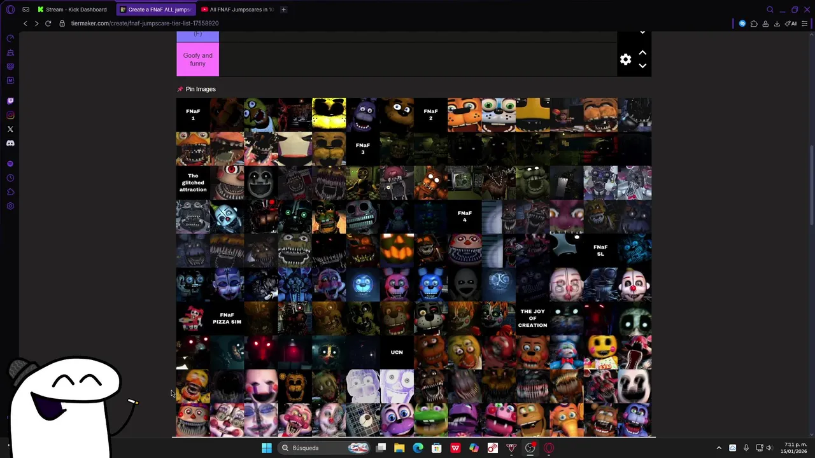Select the FNaF 1 label tile
Image resolution: width=815 pixels, height=458 pixels.
coord(193,114)
